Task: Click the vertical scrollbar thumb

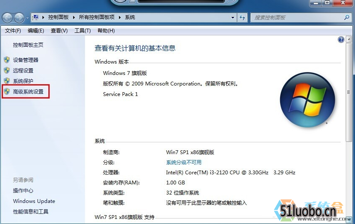Action: tap(349, 92)
